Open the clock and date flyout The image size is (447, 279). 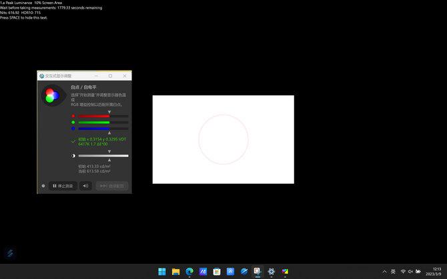pos(434,272)
